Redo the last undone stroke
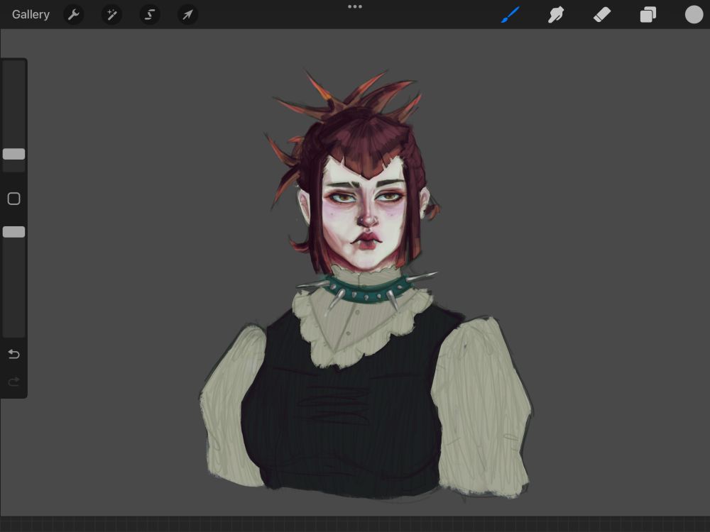 click(x=14, y=382)
